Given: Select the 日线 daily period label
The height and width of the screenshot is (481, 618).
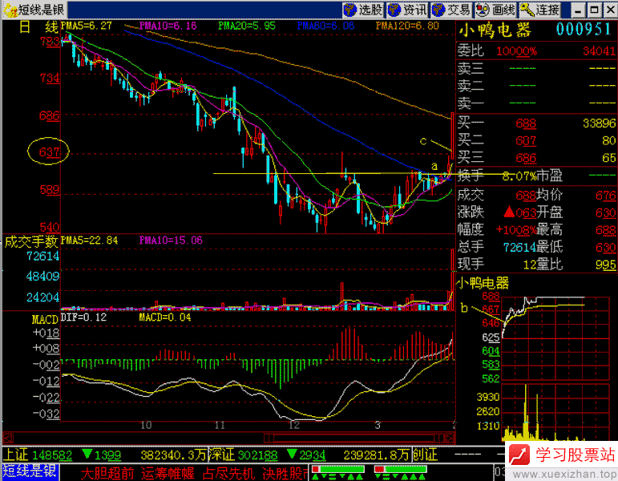Looking at the screenshot, I should pyautogui.click(x=38, y=27).
